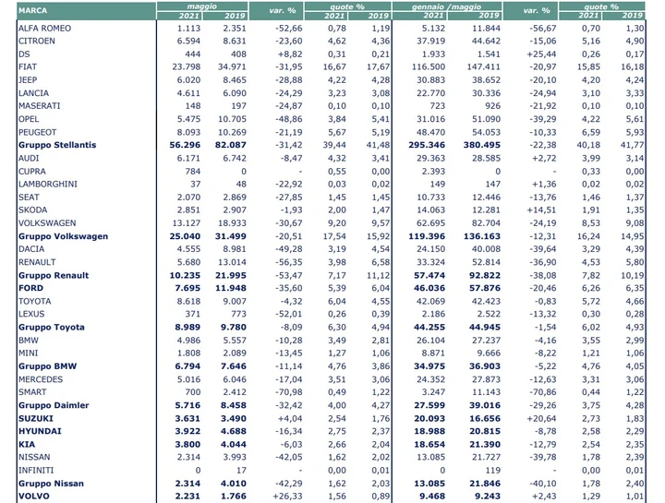Select the SUZUKI row label
This screenshot has width=665, height=503.
point(36,419)
